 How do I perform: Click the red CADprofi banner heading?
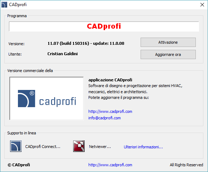click(104, 26)
